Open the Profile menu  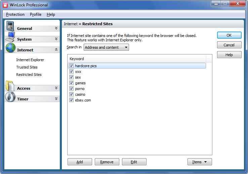click(x=36, y=14)
